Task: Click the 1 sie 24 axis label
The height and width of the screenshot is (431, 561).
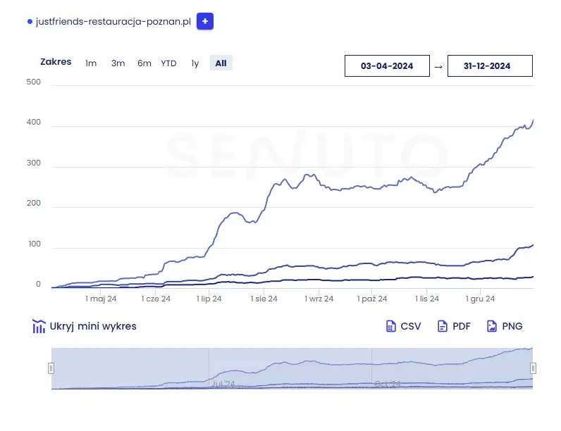Action: (264, 299)
